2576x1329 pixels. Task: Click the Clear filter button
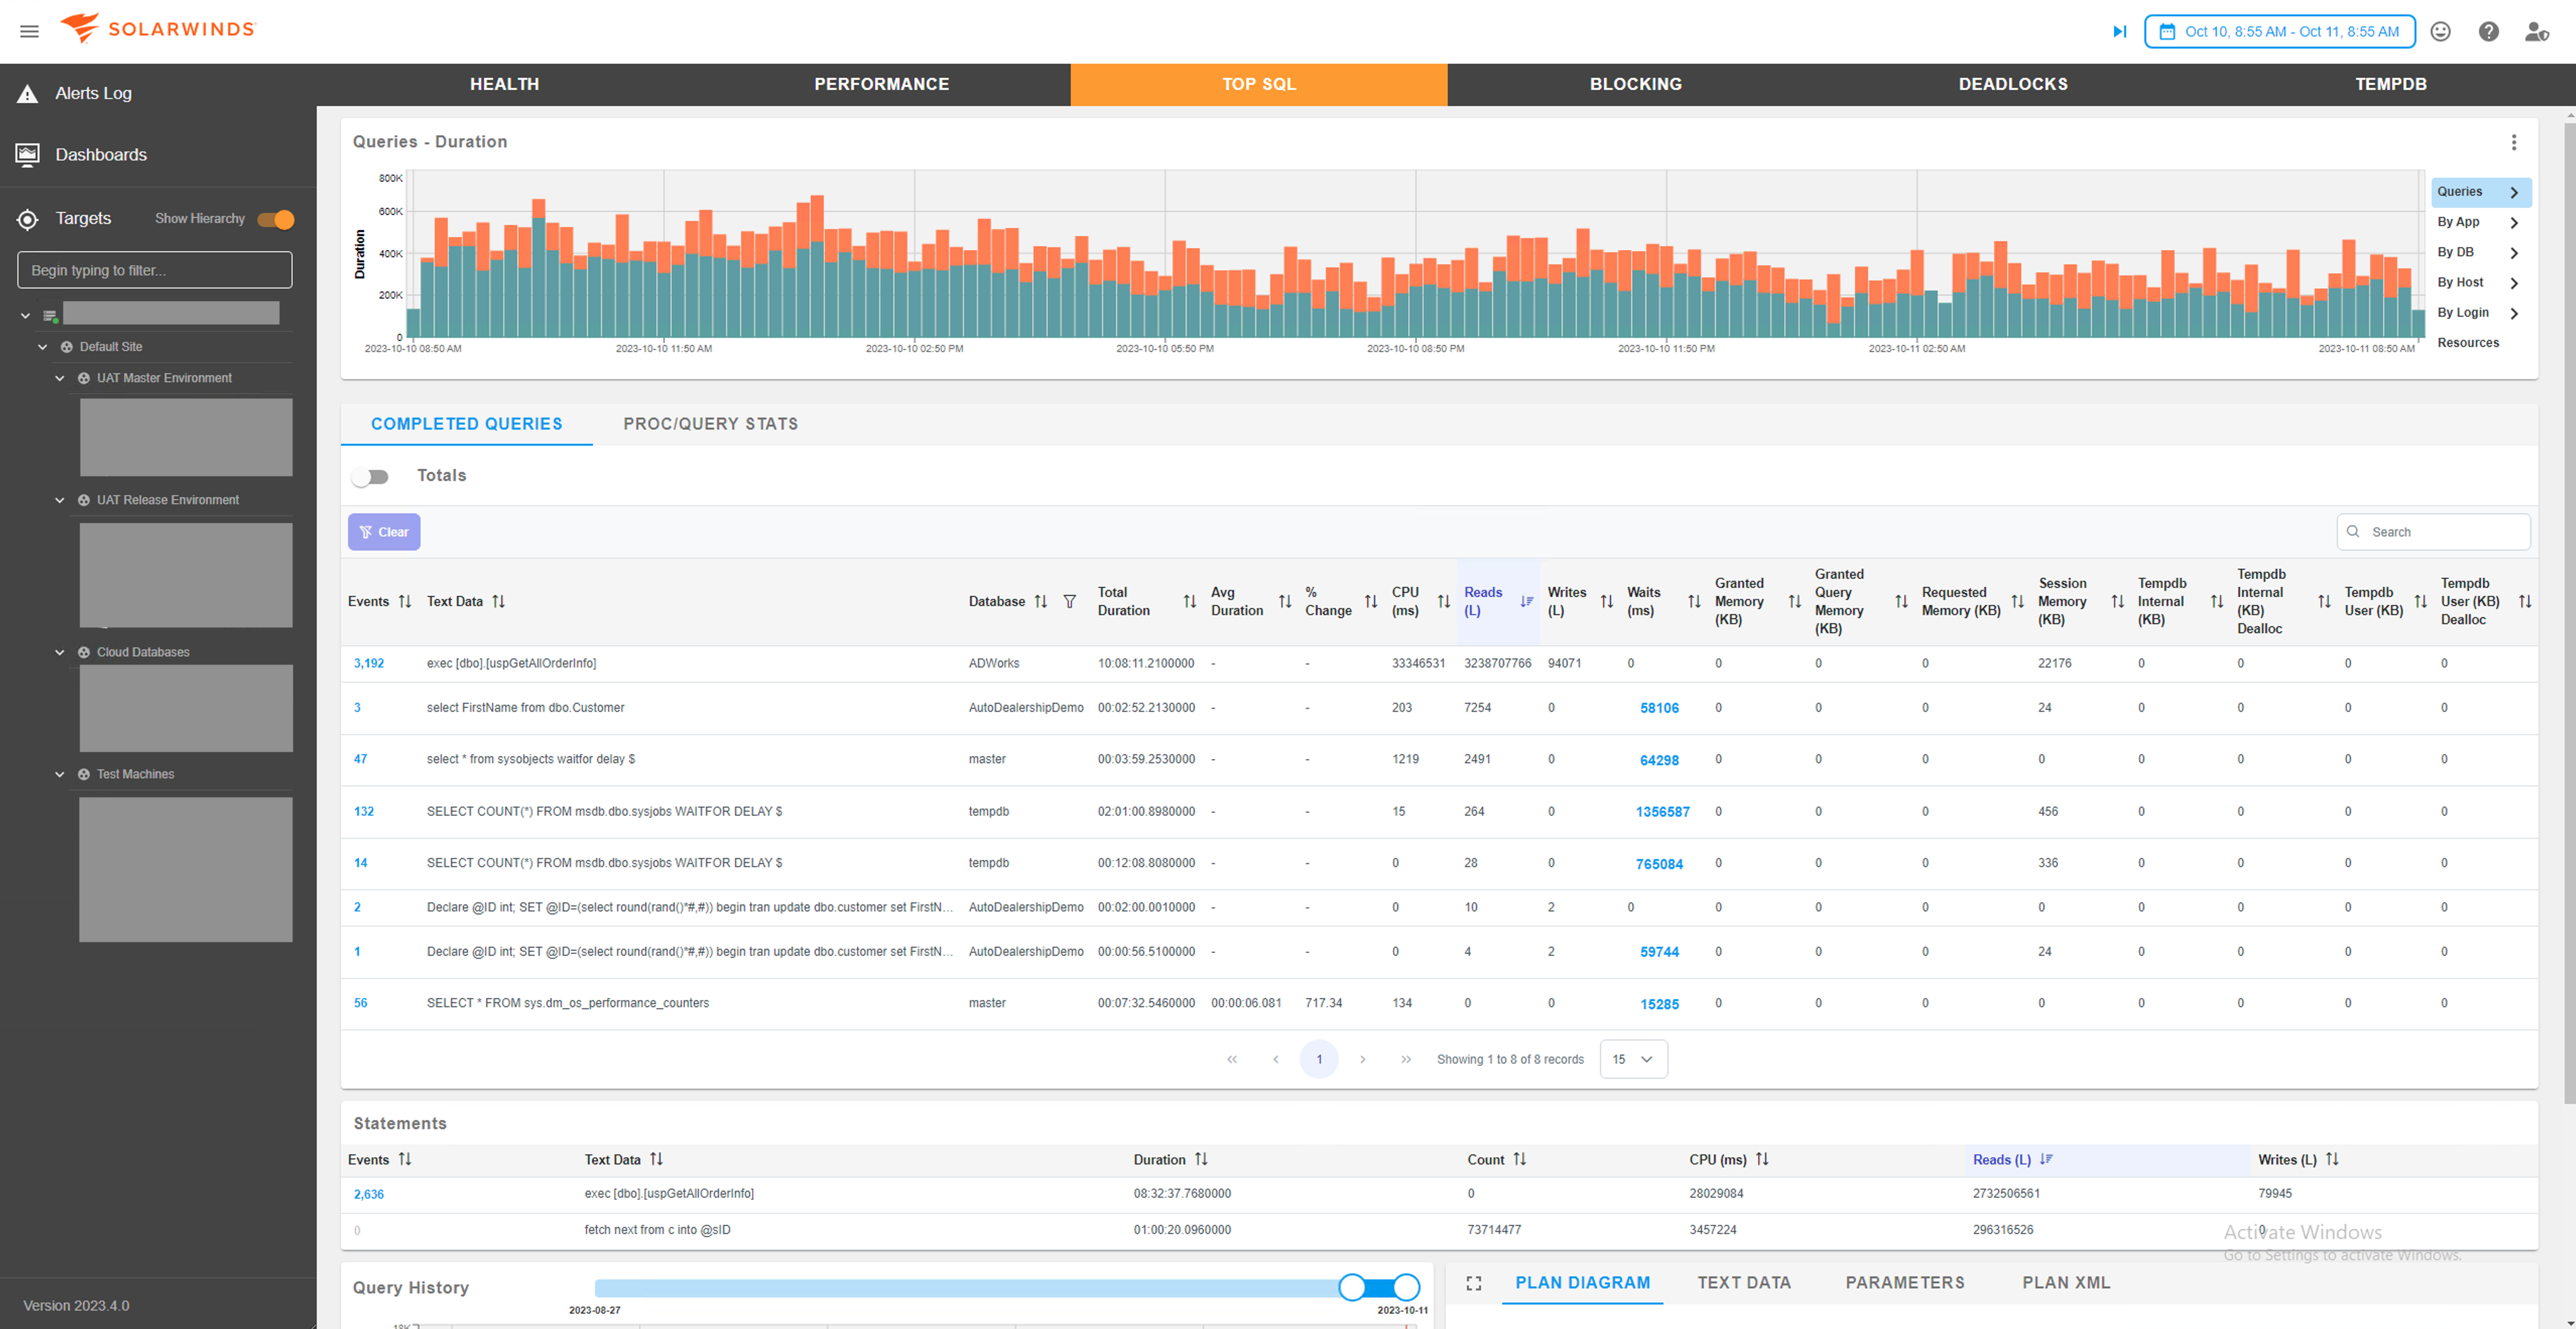pos(384,532)
